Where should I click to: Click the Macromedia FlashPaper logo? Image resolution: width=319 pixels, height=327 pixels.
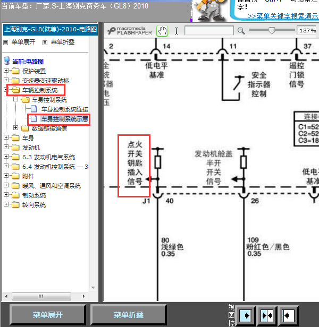tap(130, 31)
